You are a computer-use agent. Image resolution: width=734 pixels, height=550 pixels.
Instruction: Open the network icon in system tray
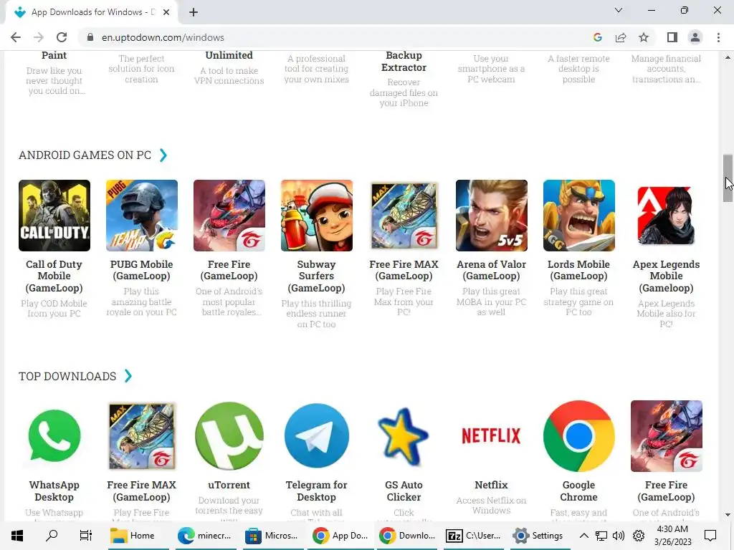pyautogui.click(x=601, y=536)
